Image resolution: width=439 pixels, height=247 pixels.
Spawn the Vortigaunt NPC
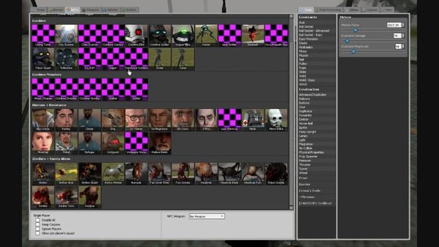coord(112,143)
